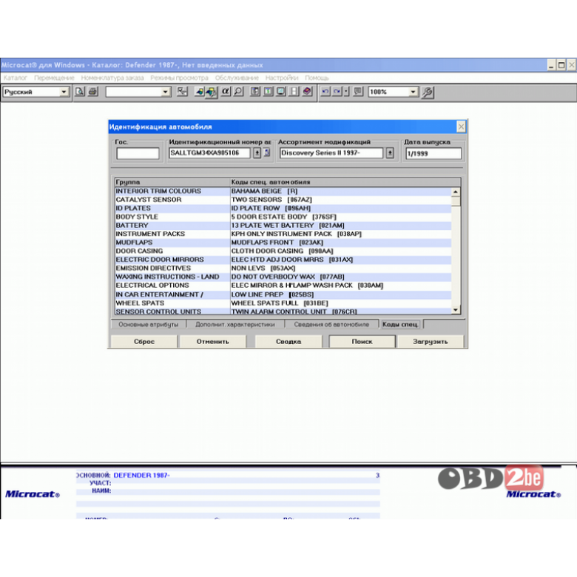
Task: Click the notes icon left of zoom box
Action: (x=358, y=91)
